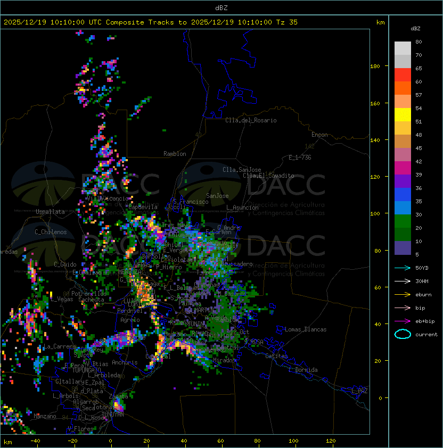Click the 'Zapata' map label
443x448 pixels.
click(118, 396)
